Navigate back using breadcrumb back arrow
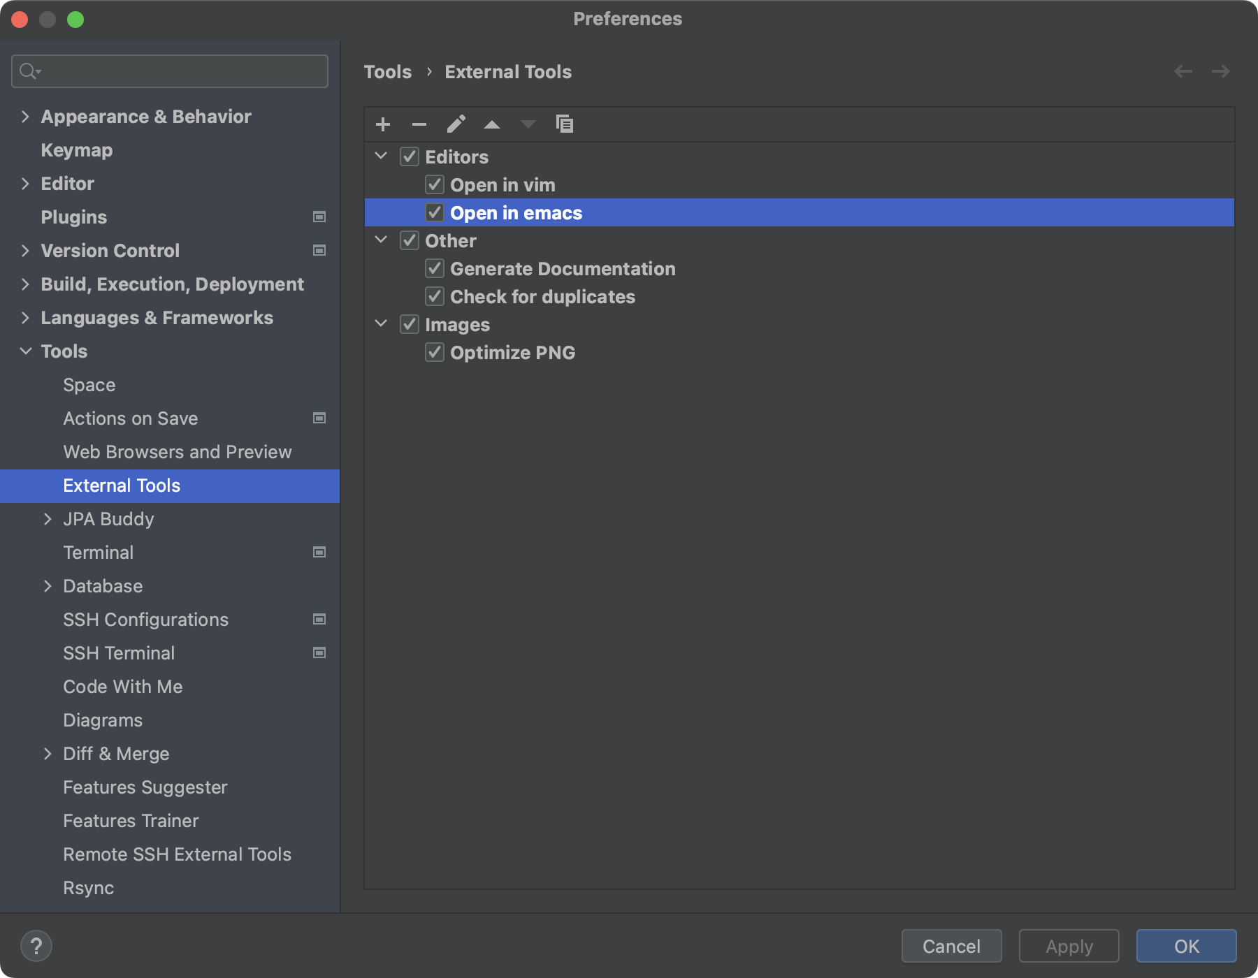The width and height of the screenshot is (1258, 978). tap(1183, 71)
